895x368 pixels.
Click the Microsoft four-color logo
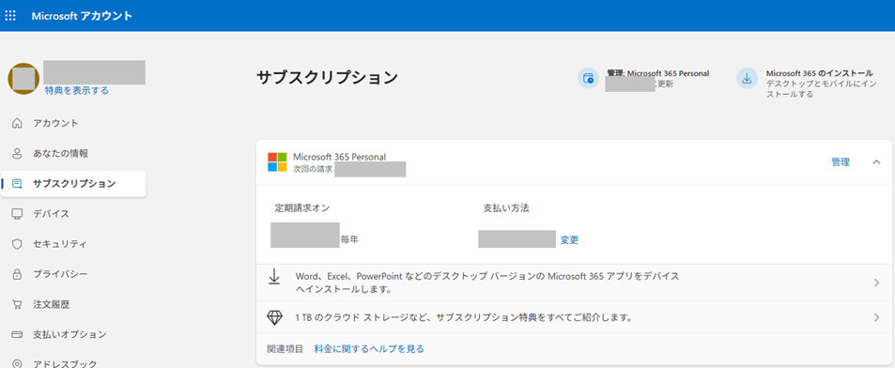click(x=277, y=162)
